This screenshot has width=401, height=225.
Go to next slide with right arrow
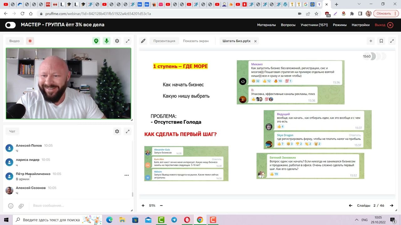(391, 206)
